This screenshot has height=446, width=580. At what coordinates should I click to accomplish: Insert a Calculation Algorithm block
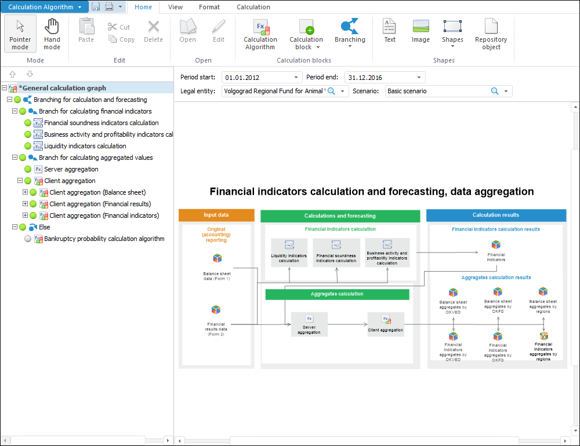point(260,34)
